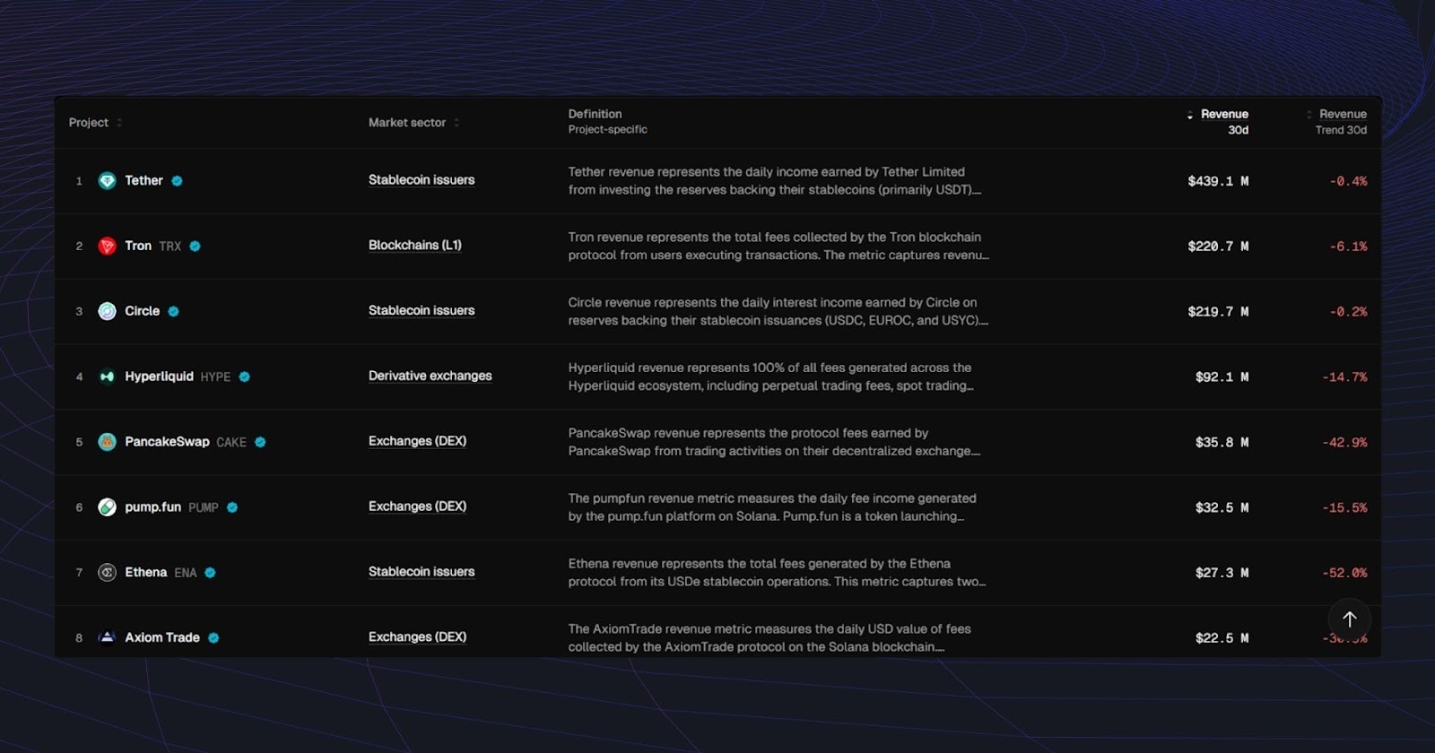Click the Axiom Trade logo icon
The width and height of the screenshot is (1435, 753).
[107, 637]
